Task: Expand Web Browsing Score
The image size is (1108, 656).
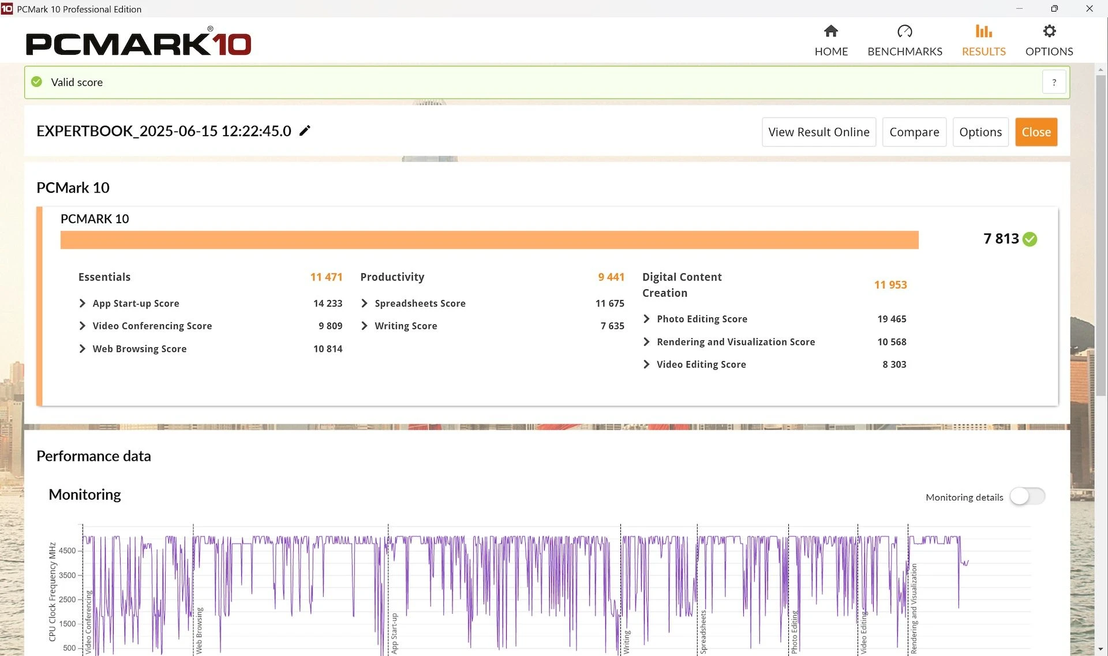Action: pyautogui.click(x=82, y=349)
